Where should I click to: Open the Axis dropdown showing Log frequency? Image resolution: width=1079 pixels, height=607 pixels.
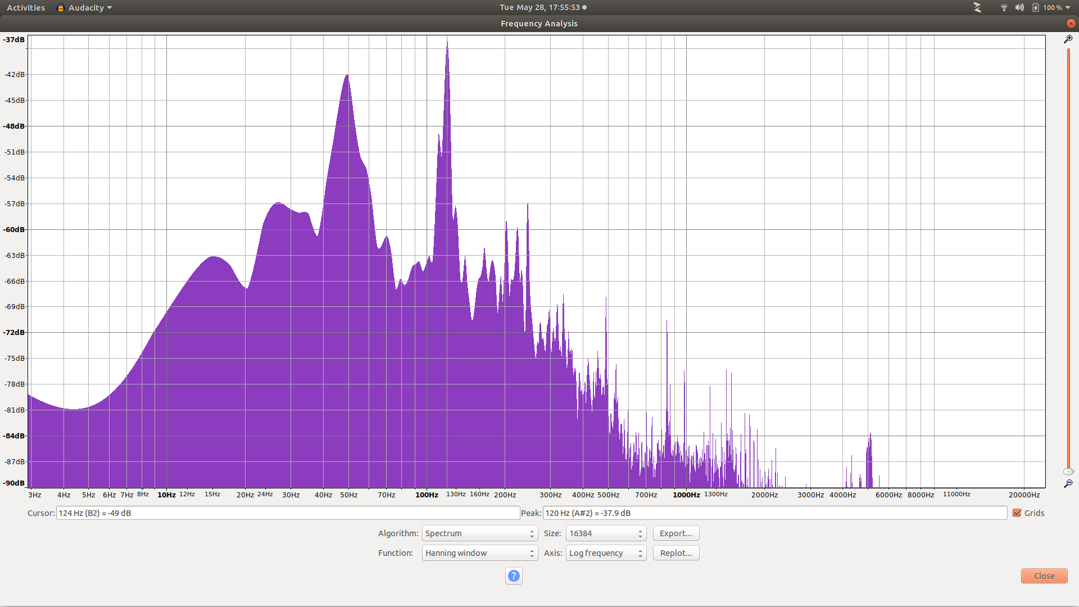pyautogui.click(x=606, y=553)
